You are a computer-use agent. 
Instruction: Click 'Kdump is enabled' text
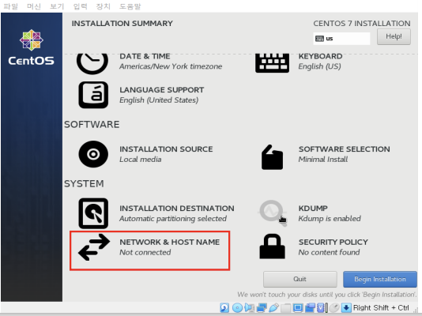tap(330, 219)
